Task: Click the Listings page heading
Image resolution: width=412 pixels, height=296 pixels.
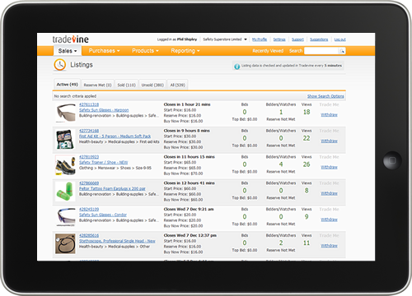Action: [x=82, y=65]
